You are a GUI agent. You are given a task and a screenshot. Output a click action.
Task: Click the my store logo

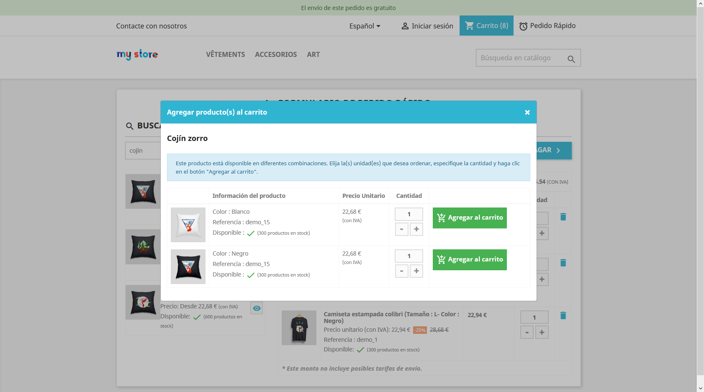point(137,54)
